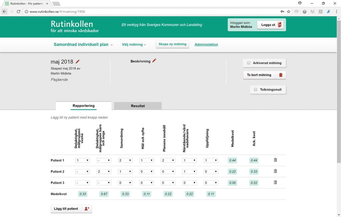This screenshot has height=217, width=341.
Task: Click Lägg till patient button
Action: (71, 209)
